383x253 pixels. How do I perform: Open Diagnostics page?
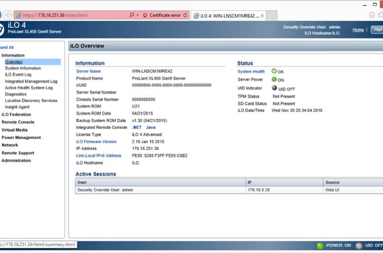16,94
